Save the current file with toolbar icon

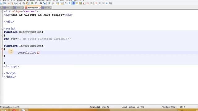click(1, 3)
